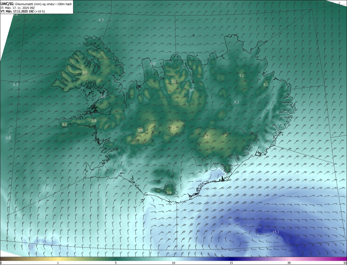Screen dimensions: 347x265
Task: Click the 2.5 value over the central glacier
Action: 173,128
